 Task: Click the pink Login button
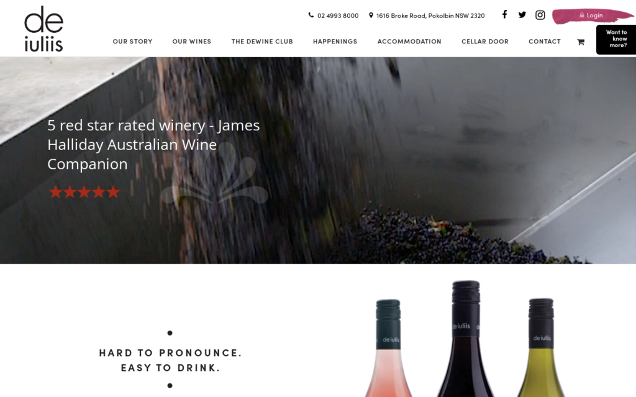[591, 16]
